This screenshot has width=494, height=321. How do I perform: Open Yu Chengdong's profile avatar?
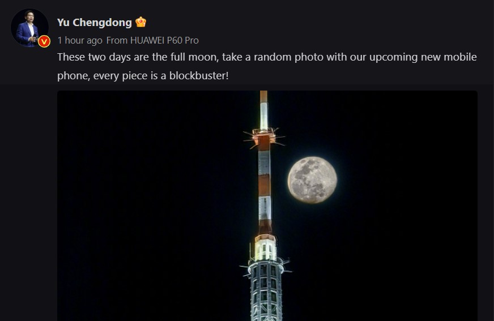[29, 27]
